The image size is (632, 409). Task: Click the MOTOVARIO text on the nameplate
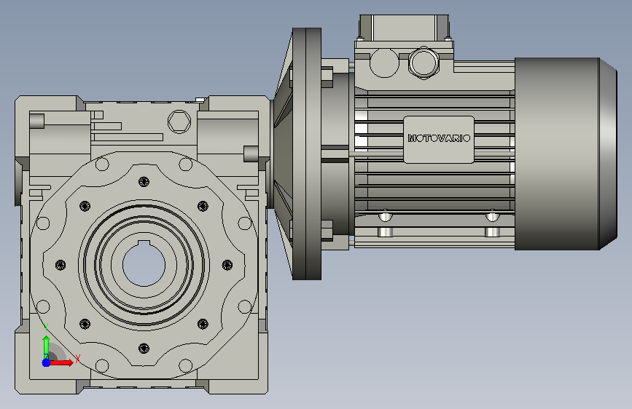tap(439, 138)
